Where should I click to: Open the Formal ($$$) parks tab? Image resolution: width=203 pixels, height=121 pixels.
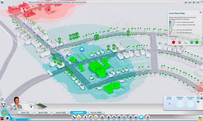pyautogui.click(x=96, y=112)
